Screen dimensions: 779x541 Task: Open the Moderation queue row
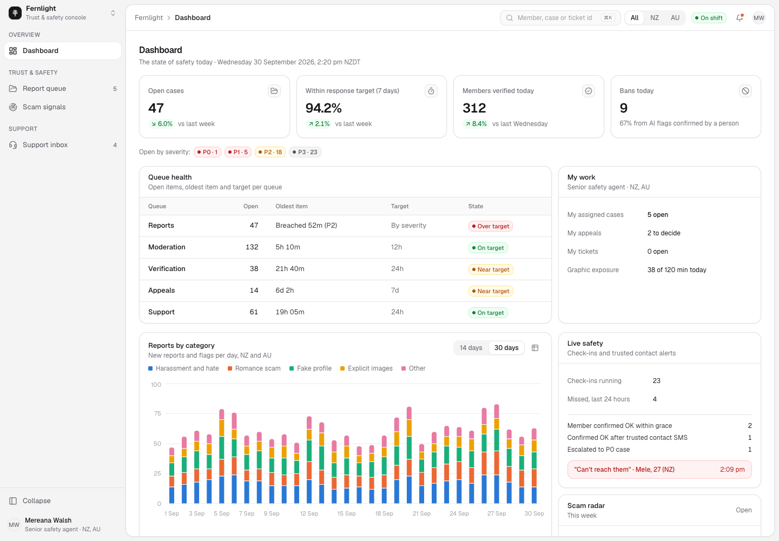click(345, 247)
